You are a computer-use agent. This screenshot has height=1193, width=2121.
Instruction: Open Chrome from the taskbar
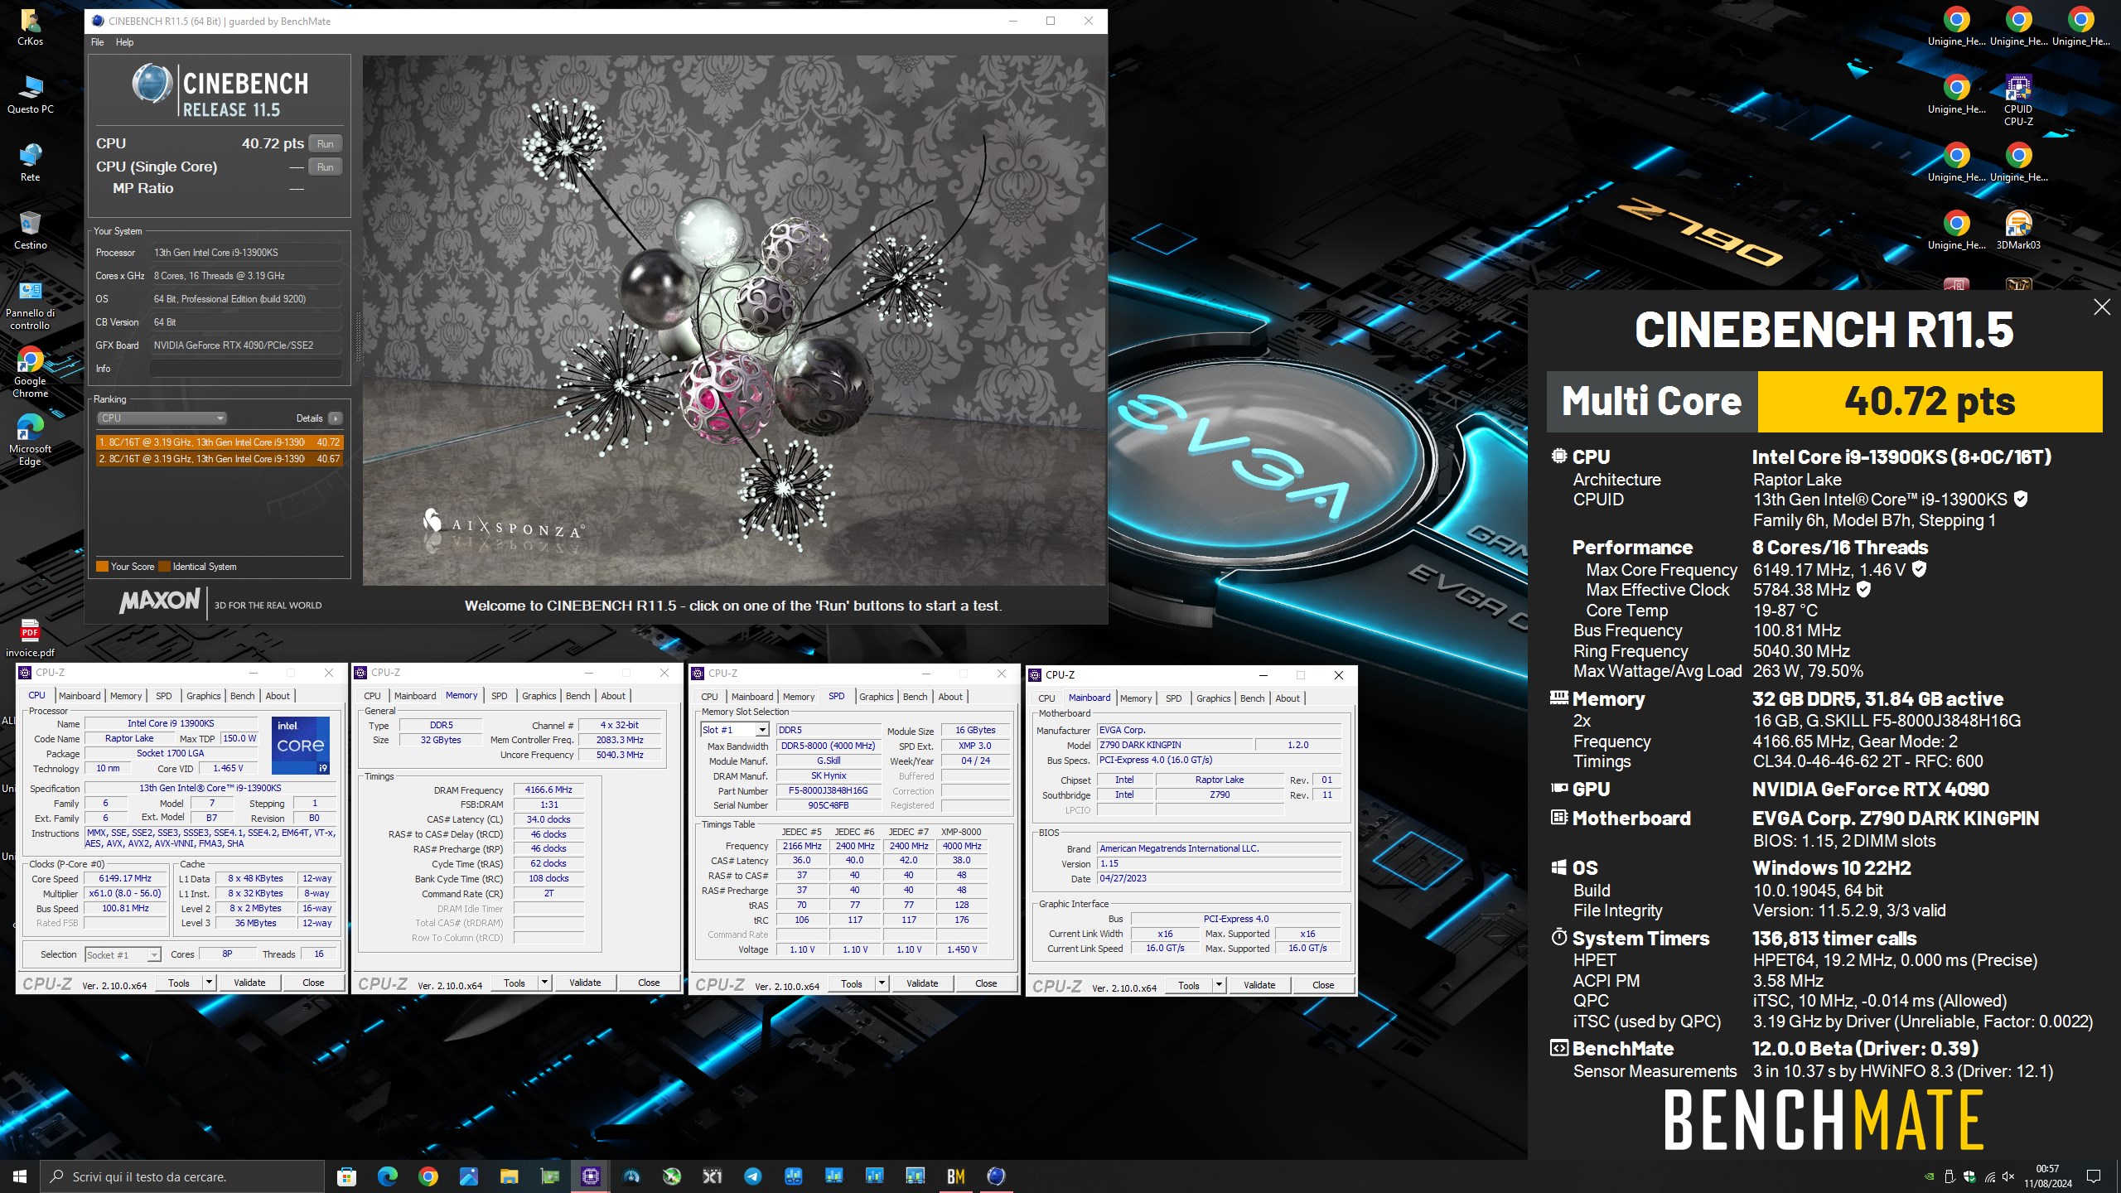pos(428,1176)
